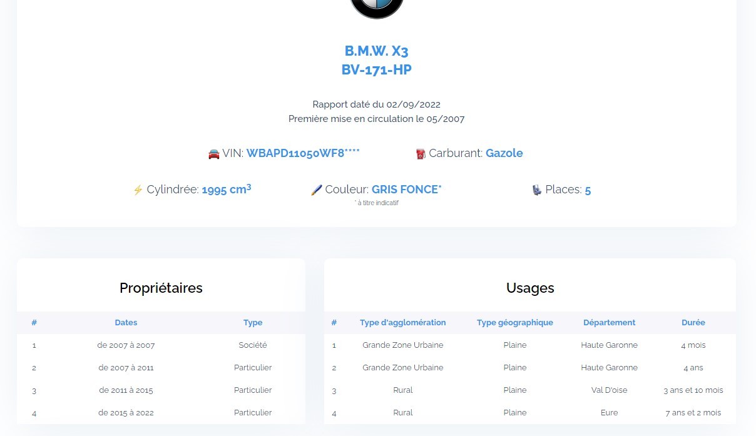Click the BV-171-HP plate number
The width and height of the screenshot is (756, 436).
click(x=377, y=69)
